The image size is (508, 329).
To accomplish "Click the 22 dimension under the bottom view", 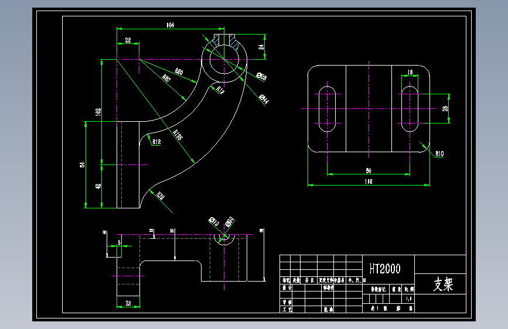I will click(128, 303).
